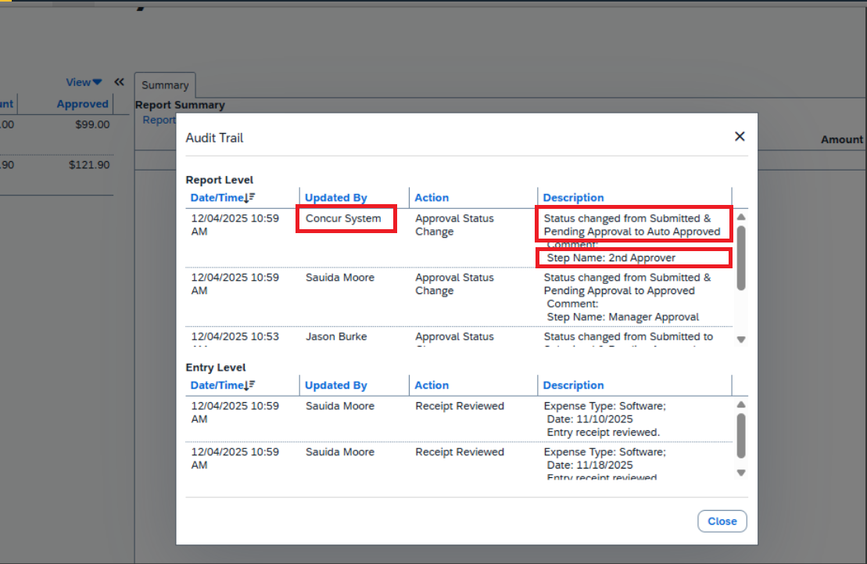This screenshot has width=867, height=564.
Task: Click Approval Status Change in Concur System row
Action: click(454, 225)
